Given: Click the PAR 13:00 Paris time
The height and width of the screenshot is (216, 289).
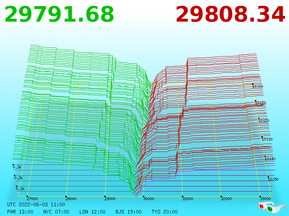Looking at the screenshot, I should click(20, 212).
